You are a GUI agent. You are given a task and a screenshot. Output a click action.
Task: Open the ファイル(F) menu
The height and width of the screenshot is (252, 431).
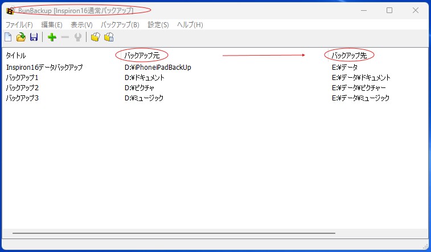(19, 25)
